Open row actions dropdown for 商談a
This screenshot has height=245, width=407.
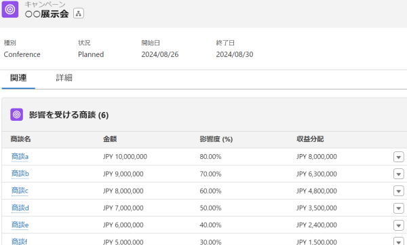[398, 157]
